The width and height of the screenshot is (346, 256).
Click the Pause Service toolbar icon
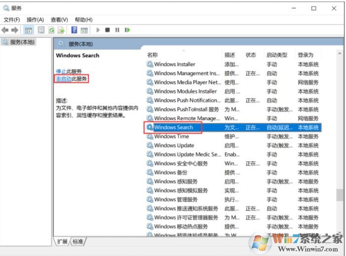(x=117, y=30)
